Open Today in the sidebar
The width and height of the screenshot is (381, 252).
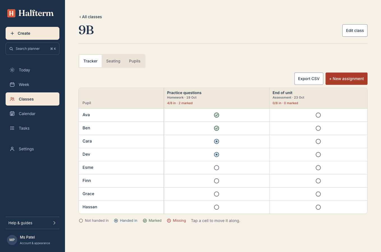(x=32, y=70)
